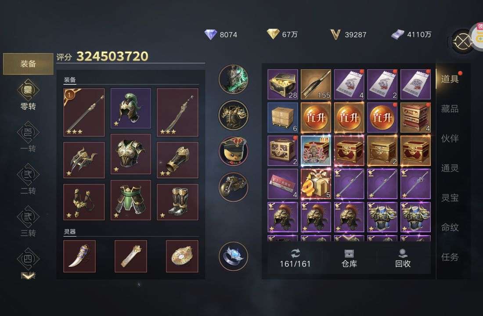Screen dimensions: 483x316
Task: Click the purple diamond currency 8074
Action: tap(221, 35)
